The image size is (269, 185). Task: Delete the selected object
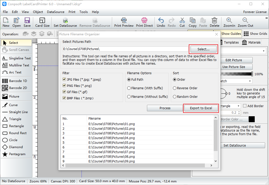point(214,22)
